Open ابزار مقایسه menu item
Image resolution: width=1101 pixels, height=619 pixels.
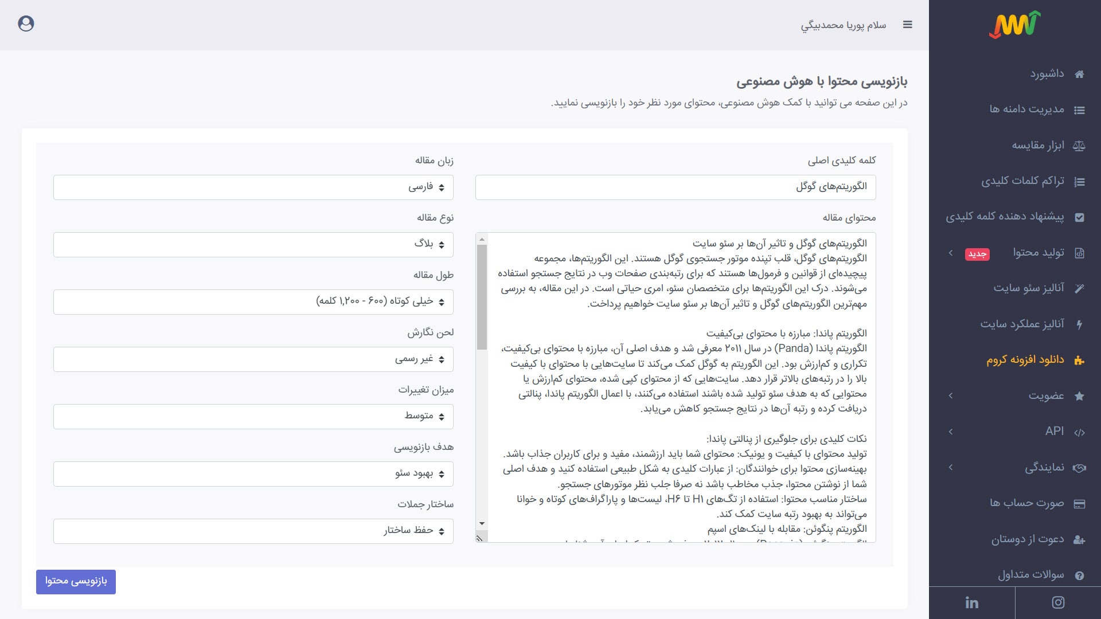(1038, 146)
